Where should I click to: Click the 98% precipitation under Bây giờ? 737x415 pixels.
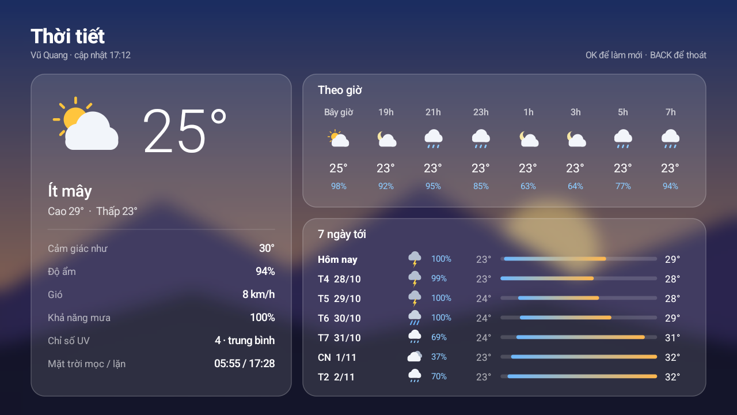pos(339,186)
